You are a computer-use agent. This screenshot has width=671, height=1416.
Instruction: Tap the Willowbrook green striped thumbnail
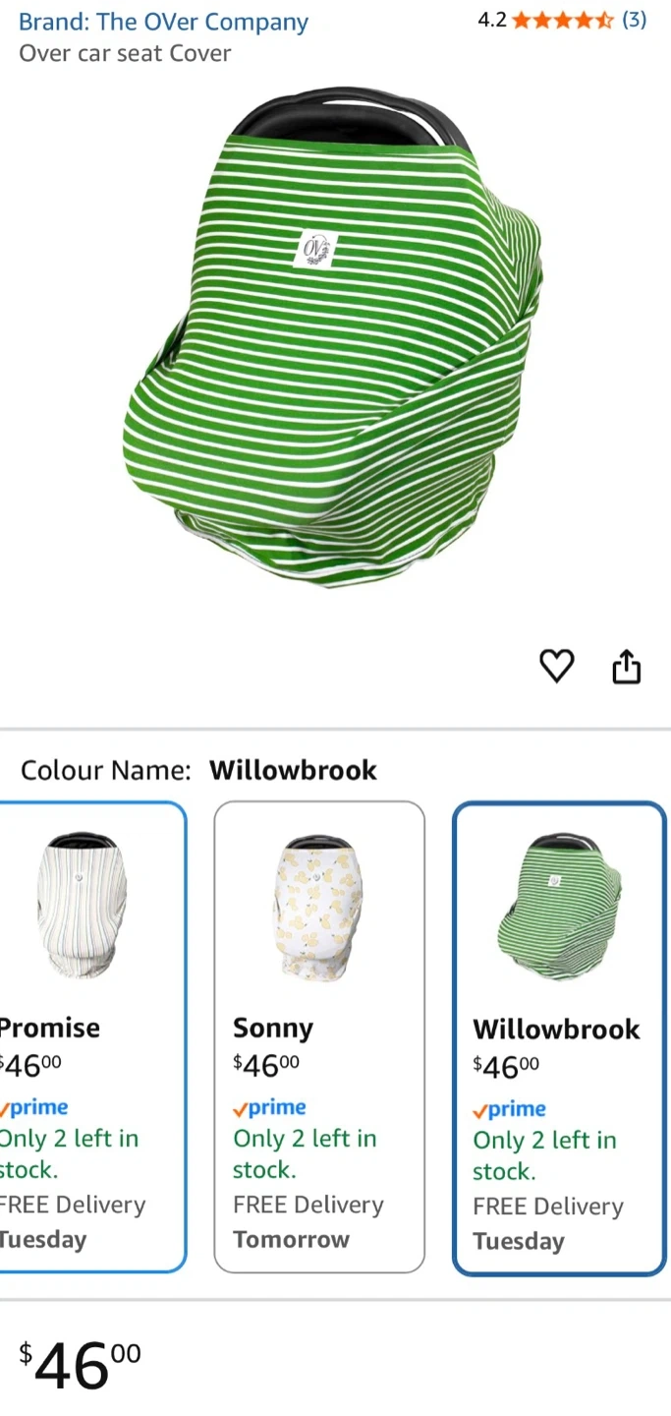coord(559,907)
